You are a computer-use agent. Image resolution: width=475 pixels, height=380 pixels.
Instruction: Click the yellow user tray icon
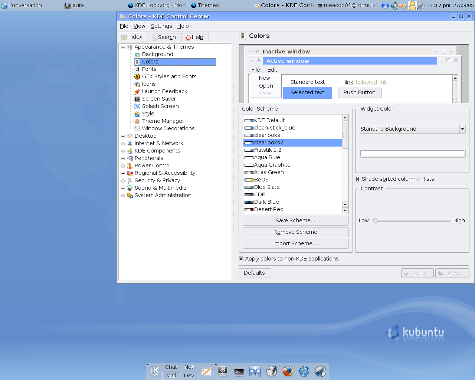[x=412, y=5]
